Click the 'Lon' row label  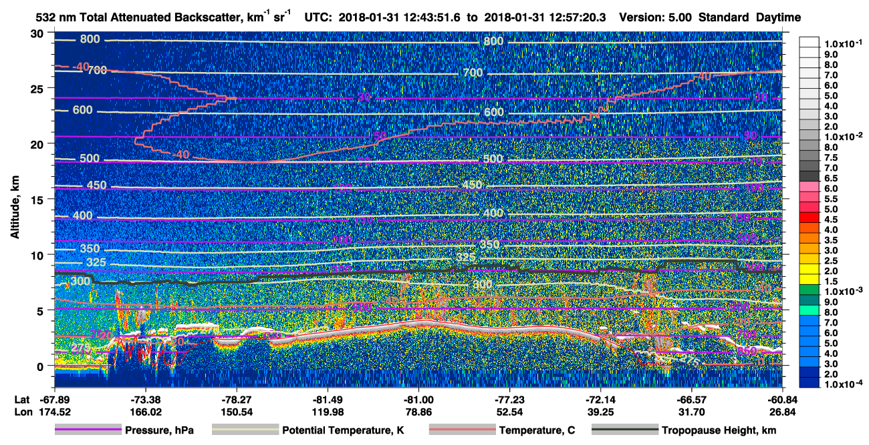(x=23, y=412)
